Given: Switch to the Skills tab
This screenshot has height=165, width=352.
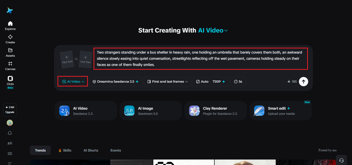Looking at the screenshot, I should point(65,151).
